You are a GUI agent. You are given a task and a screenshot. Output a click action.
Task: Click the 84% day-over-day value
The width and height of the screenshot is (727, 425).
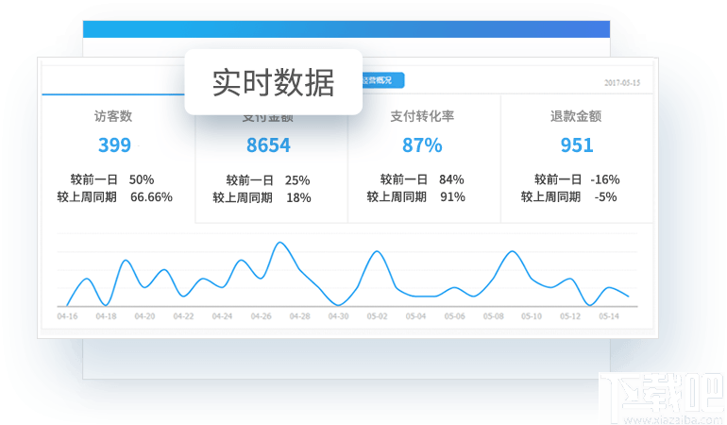(x=451, y=179)
